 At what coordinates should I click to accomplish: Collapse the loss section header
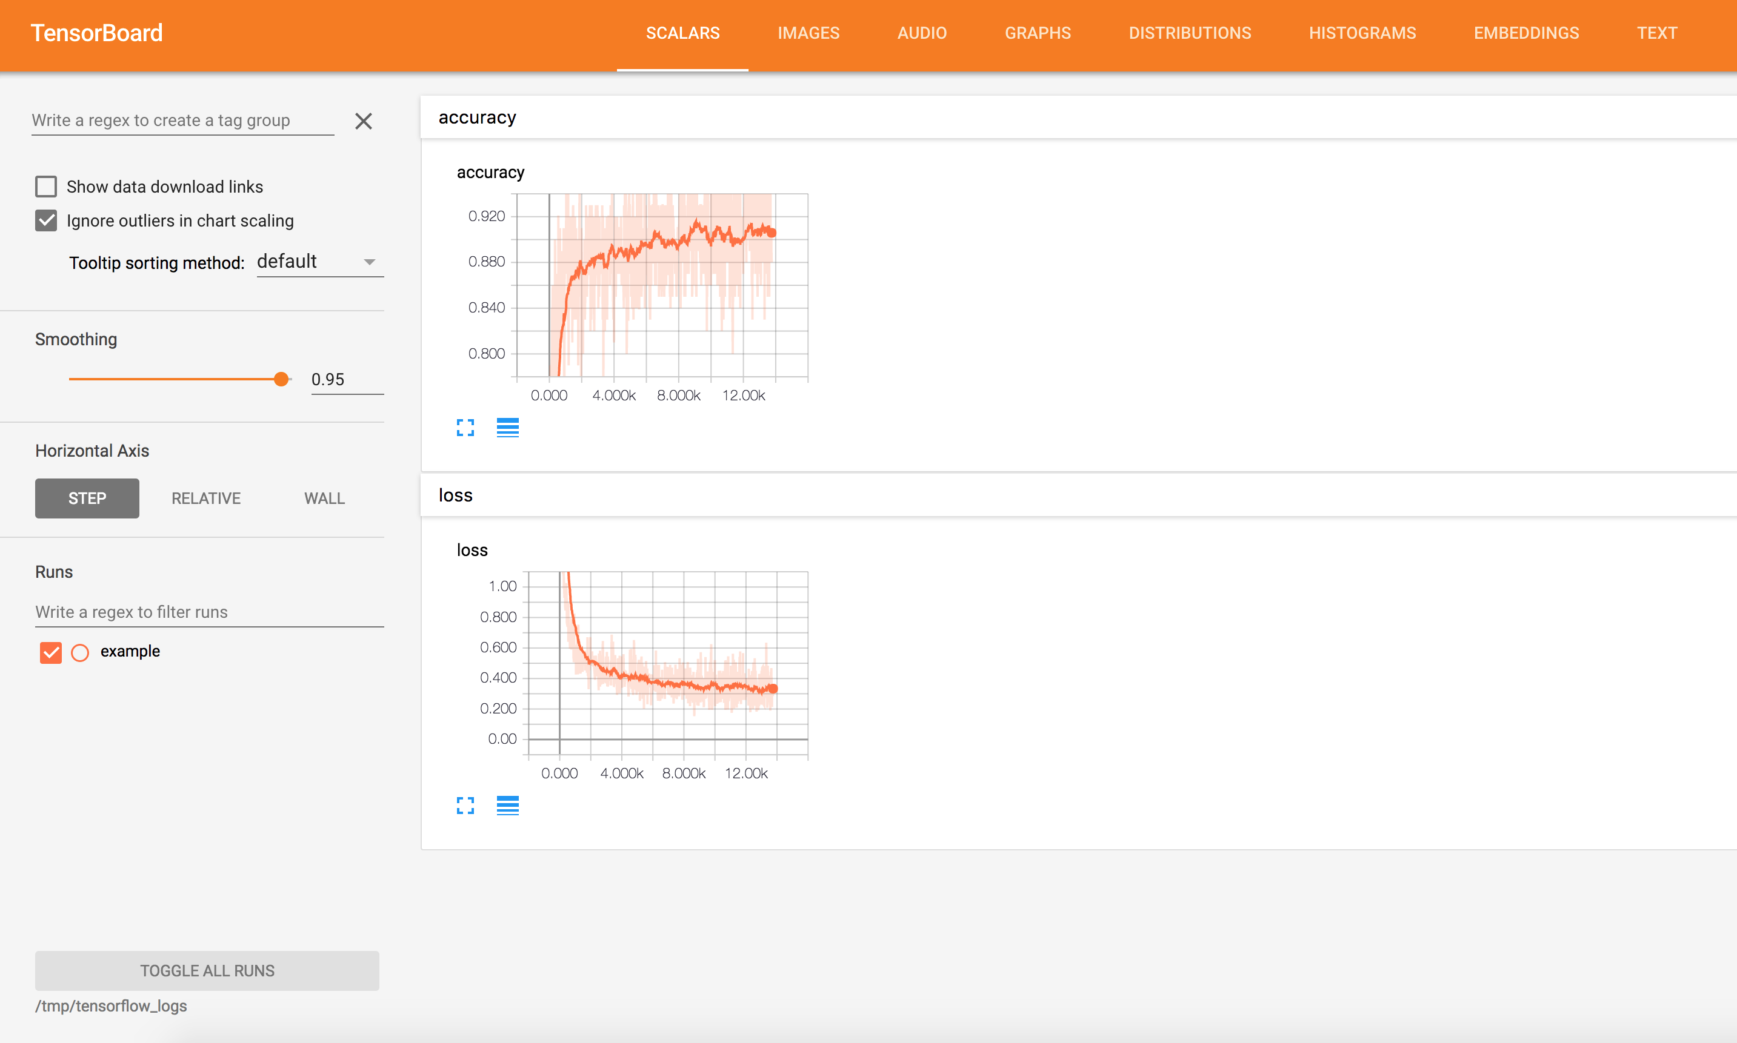(456, 495)
